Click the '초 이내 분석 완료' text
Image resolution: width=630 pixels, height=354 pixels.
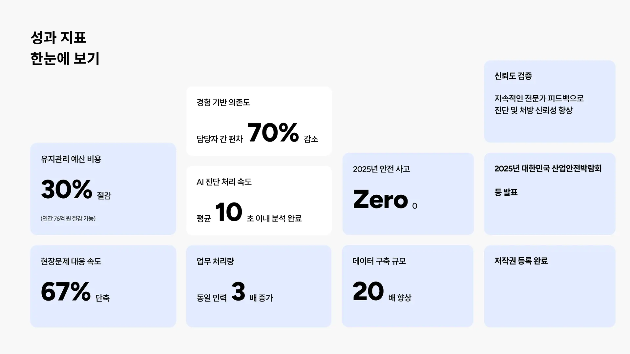(x=274, y=219)
